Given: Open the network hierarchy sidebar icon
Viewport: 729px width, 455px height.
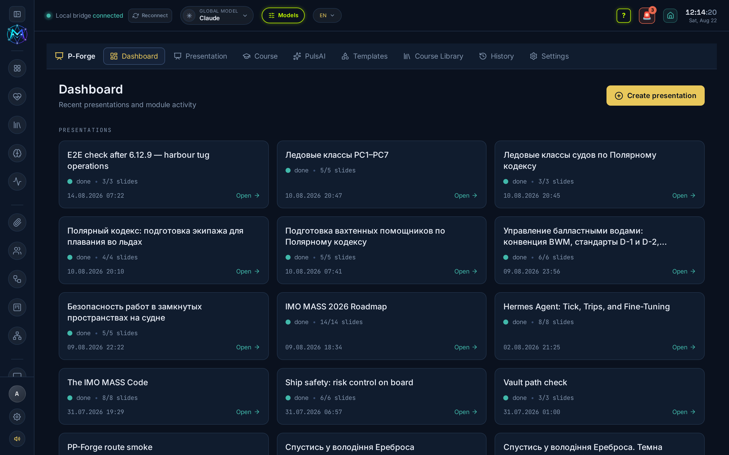Looking at the screenshot, I should [17, 335].
